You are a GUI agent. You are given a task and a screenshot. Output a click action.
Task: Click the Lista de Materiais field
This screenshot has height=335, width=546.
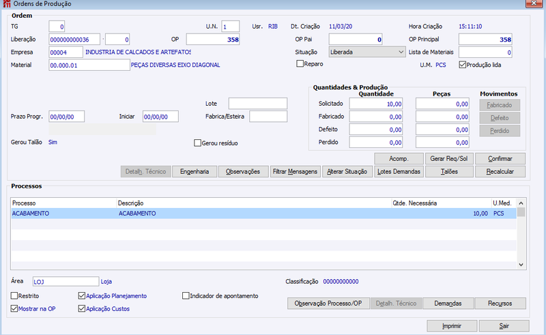point(485,53)
